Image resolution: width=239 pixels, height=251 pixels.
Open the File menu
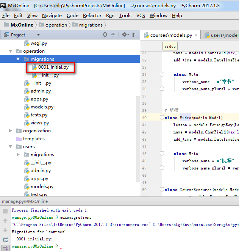[6, 16]
